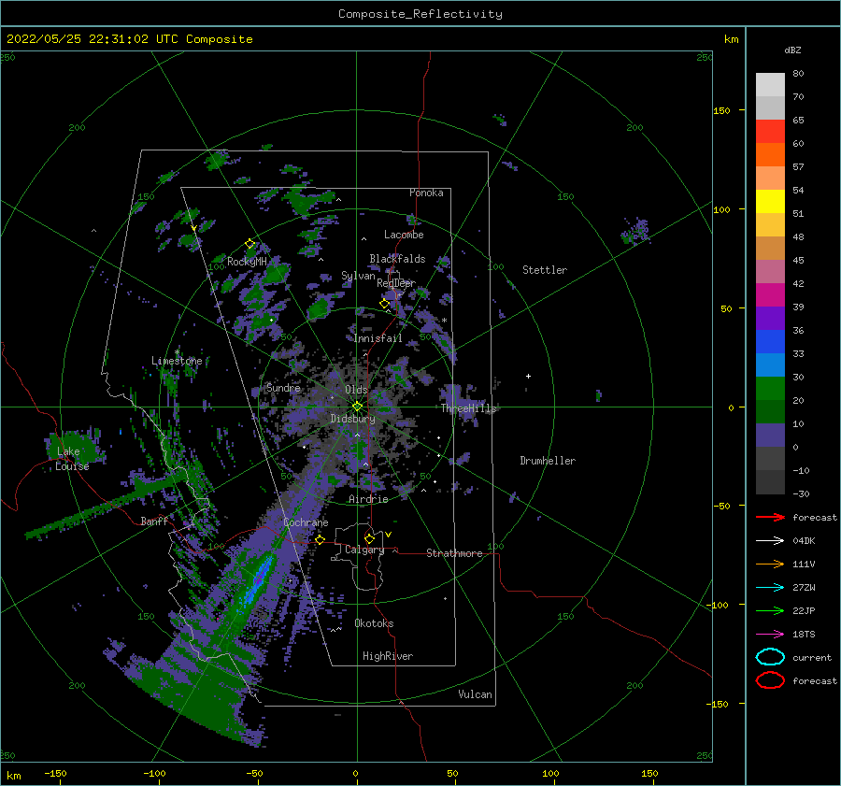The image size is (841, 786).
Task: Click the blue-purple storm core southwest of Cochrane
Action: coord(259,581)
